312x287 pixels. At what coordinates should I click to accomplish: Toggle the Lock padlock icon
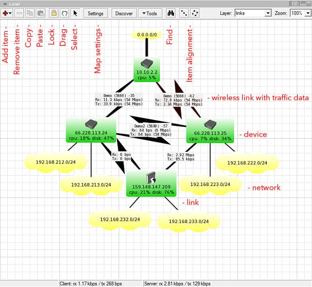[x=54, y=13]
